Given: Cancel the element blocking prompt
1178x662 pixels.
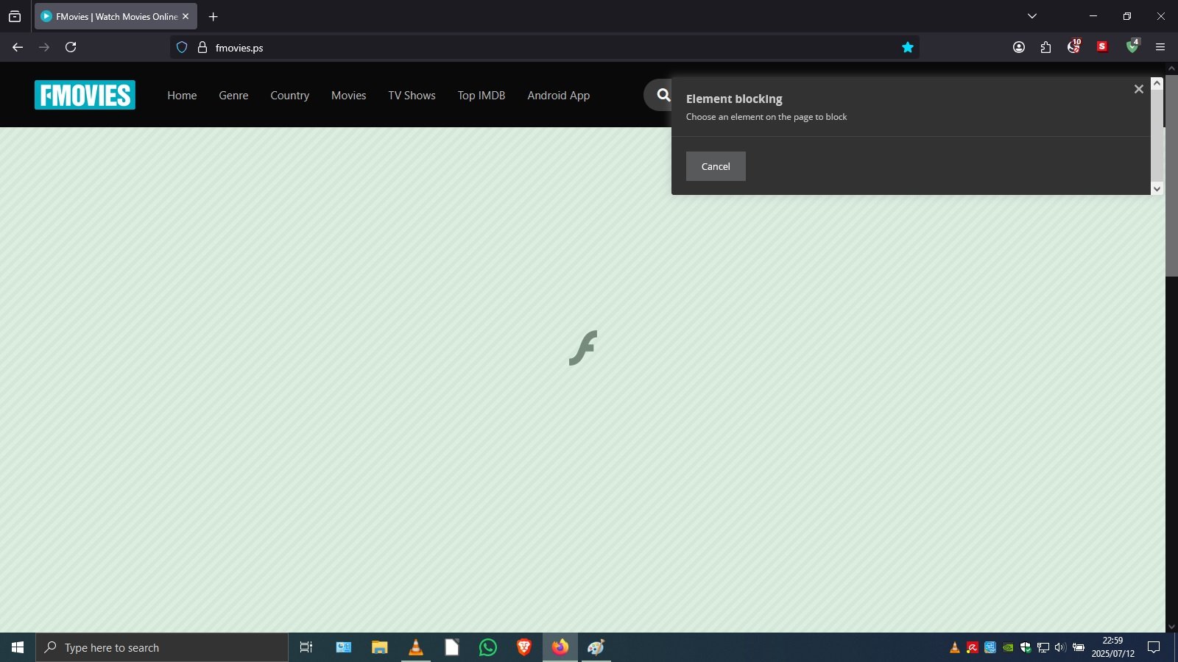Looking at the screenshot, I should [x=715, y=166].
